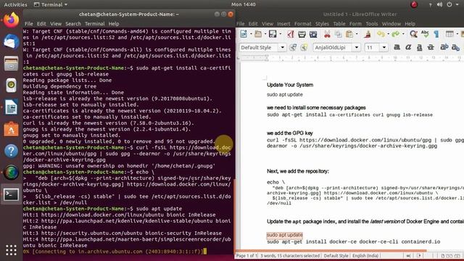
Task: Insert a table using the table icon
Action: tap(449, 34)
